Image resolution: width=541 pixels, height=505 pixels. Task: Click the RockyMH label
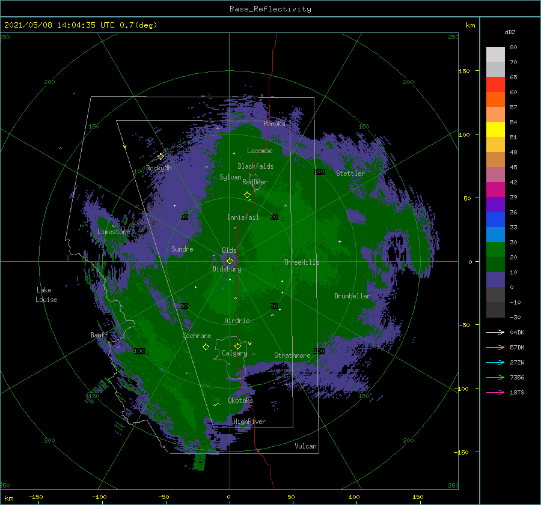point(159,168)
